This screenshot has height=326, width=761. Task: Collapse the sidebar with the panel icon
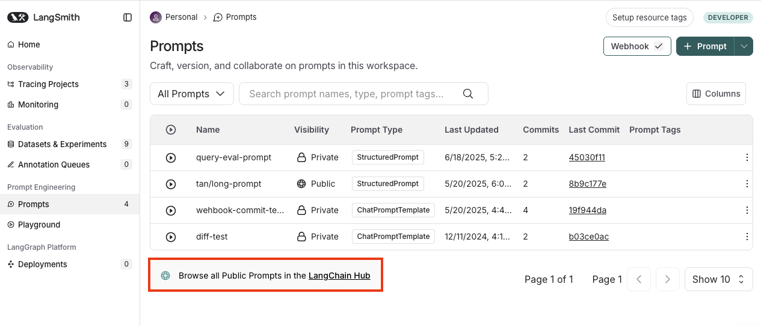click(x=128, y=17)
